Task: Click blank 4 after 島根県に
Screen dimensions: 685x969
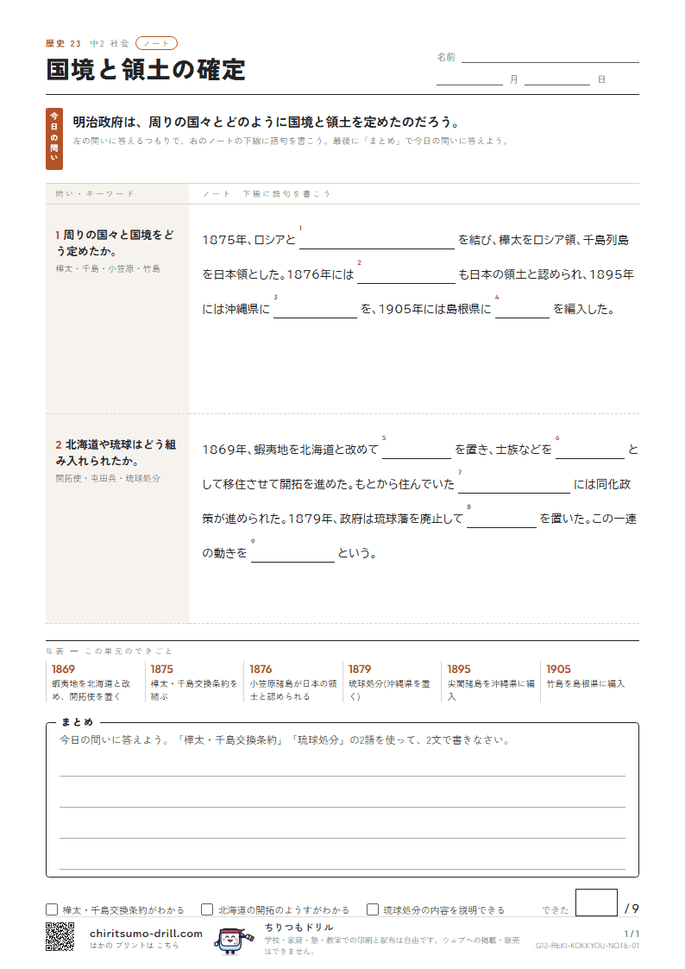Action: coord(522,310)
